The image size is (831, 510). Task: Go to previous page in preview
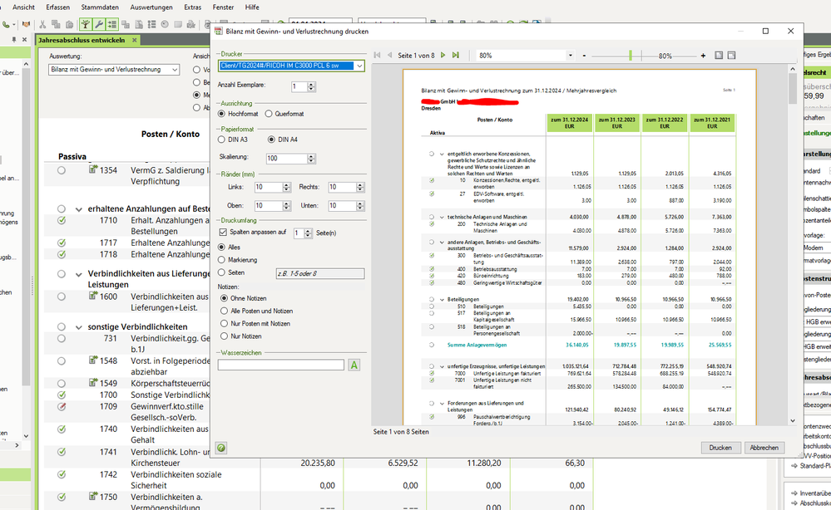click(x=390, y=55)
